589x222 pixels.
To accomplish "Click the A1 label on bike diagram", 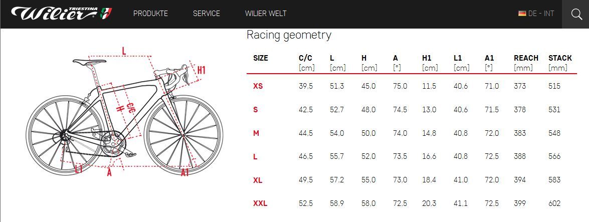I will 185,172.
